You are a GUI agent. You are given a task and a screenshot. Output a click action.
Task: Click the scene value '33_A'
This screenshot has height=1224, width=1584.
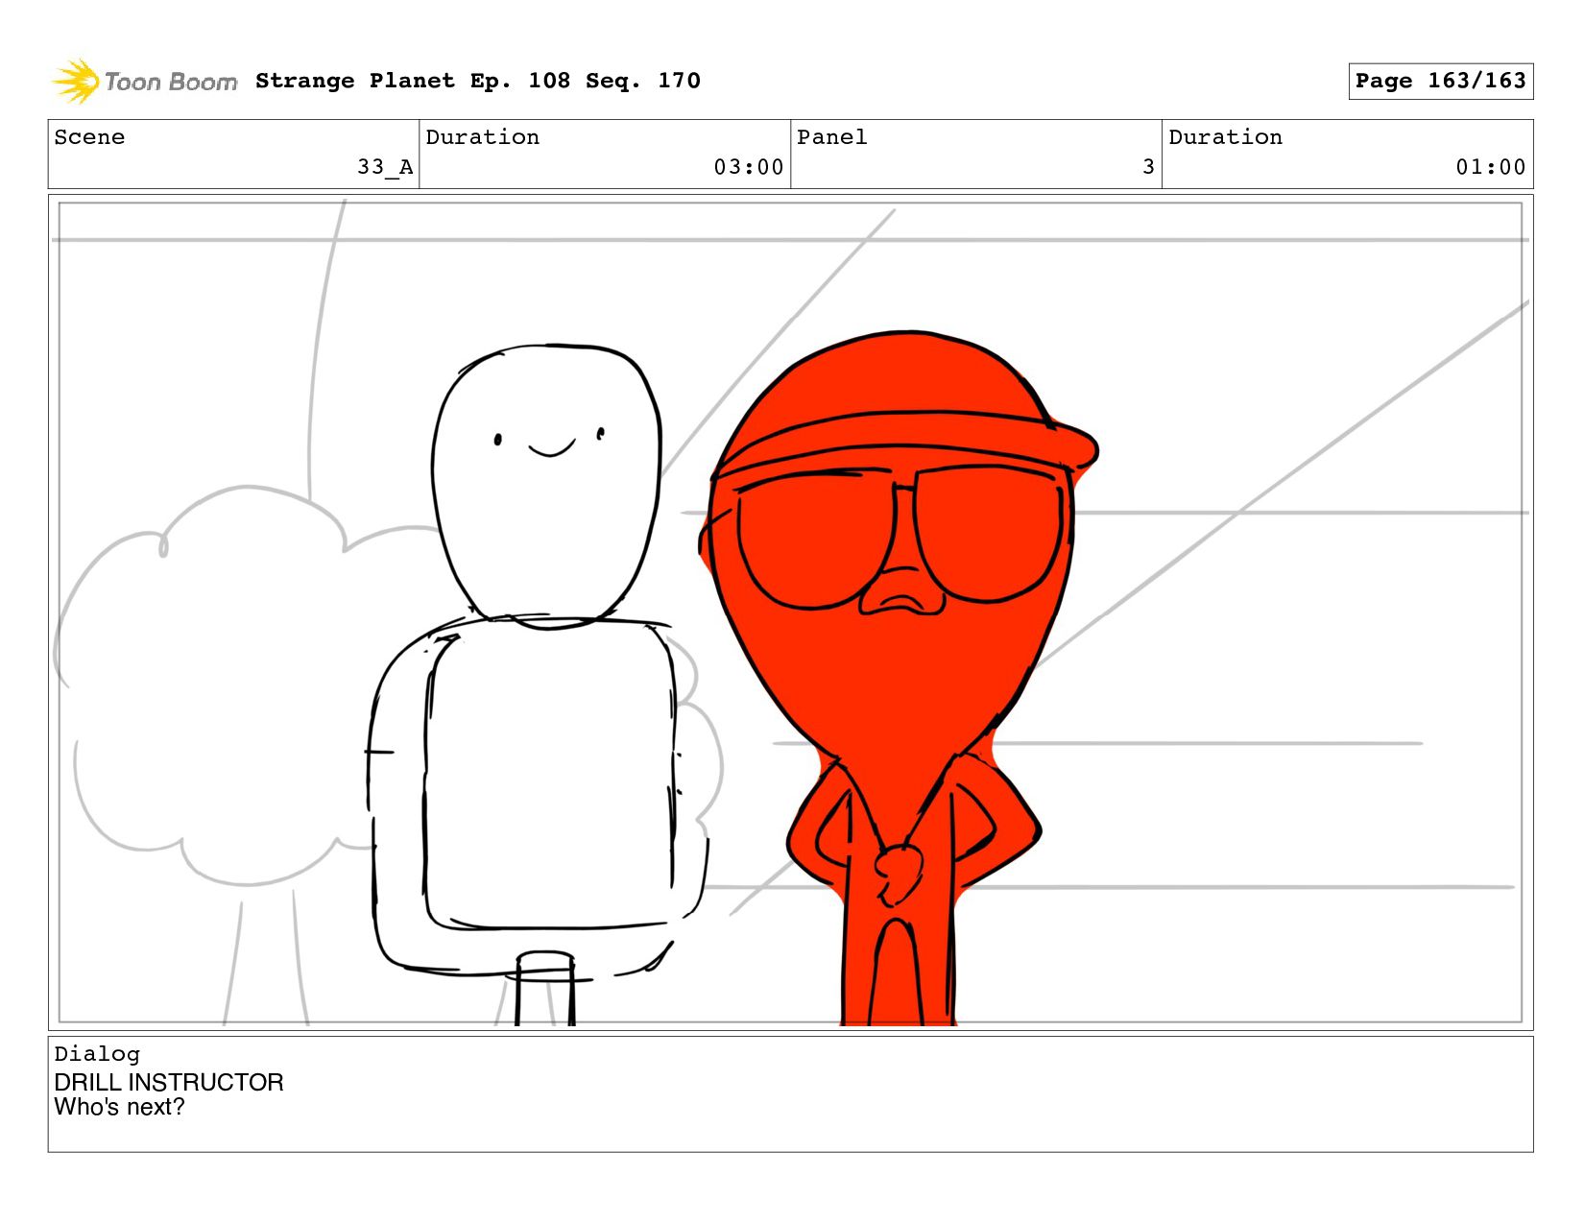tap(385, 167)
